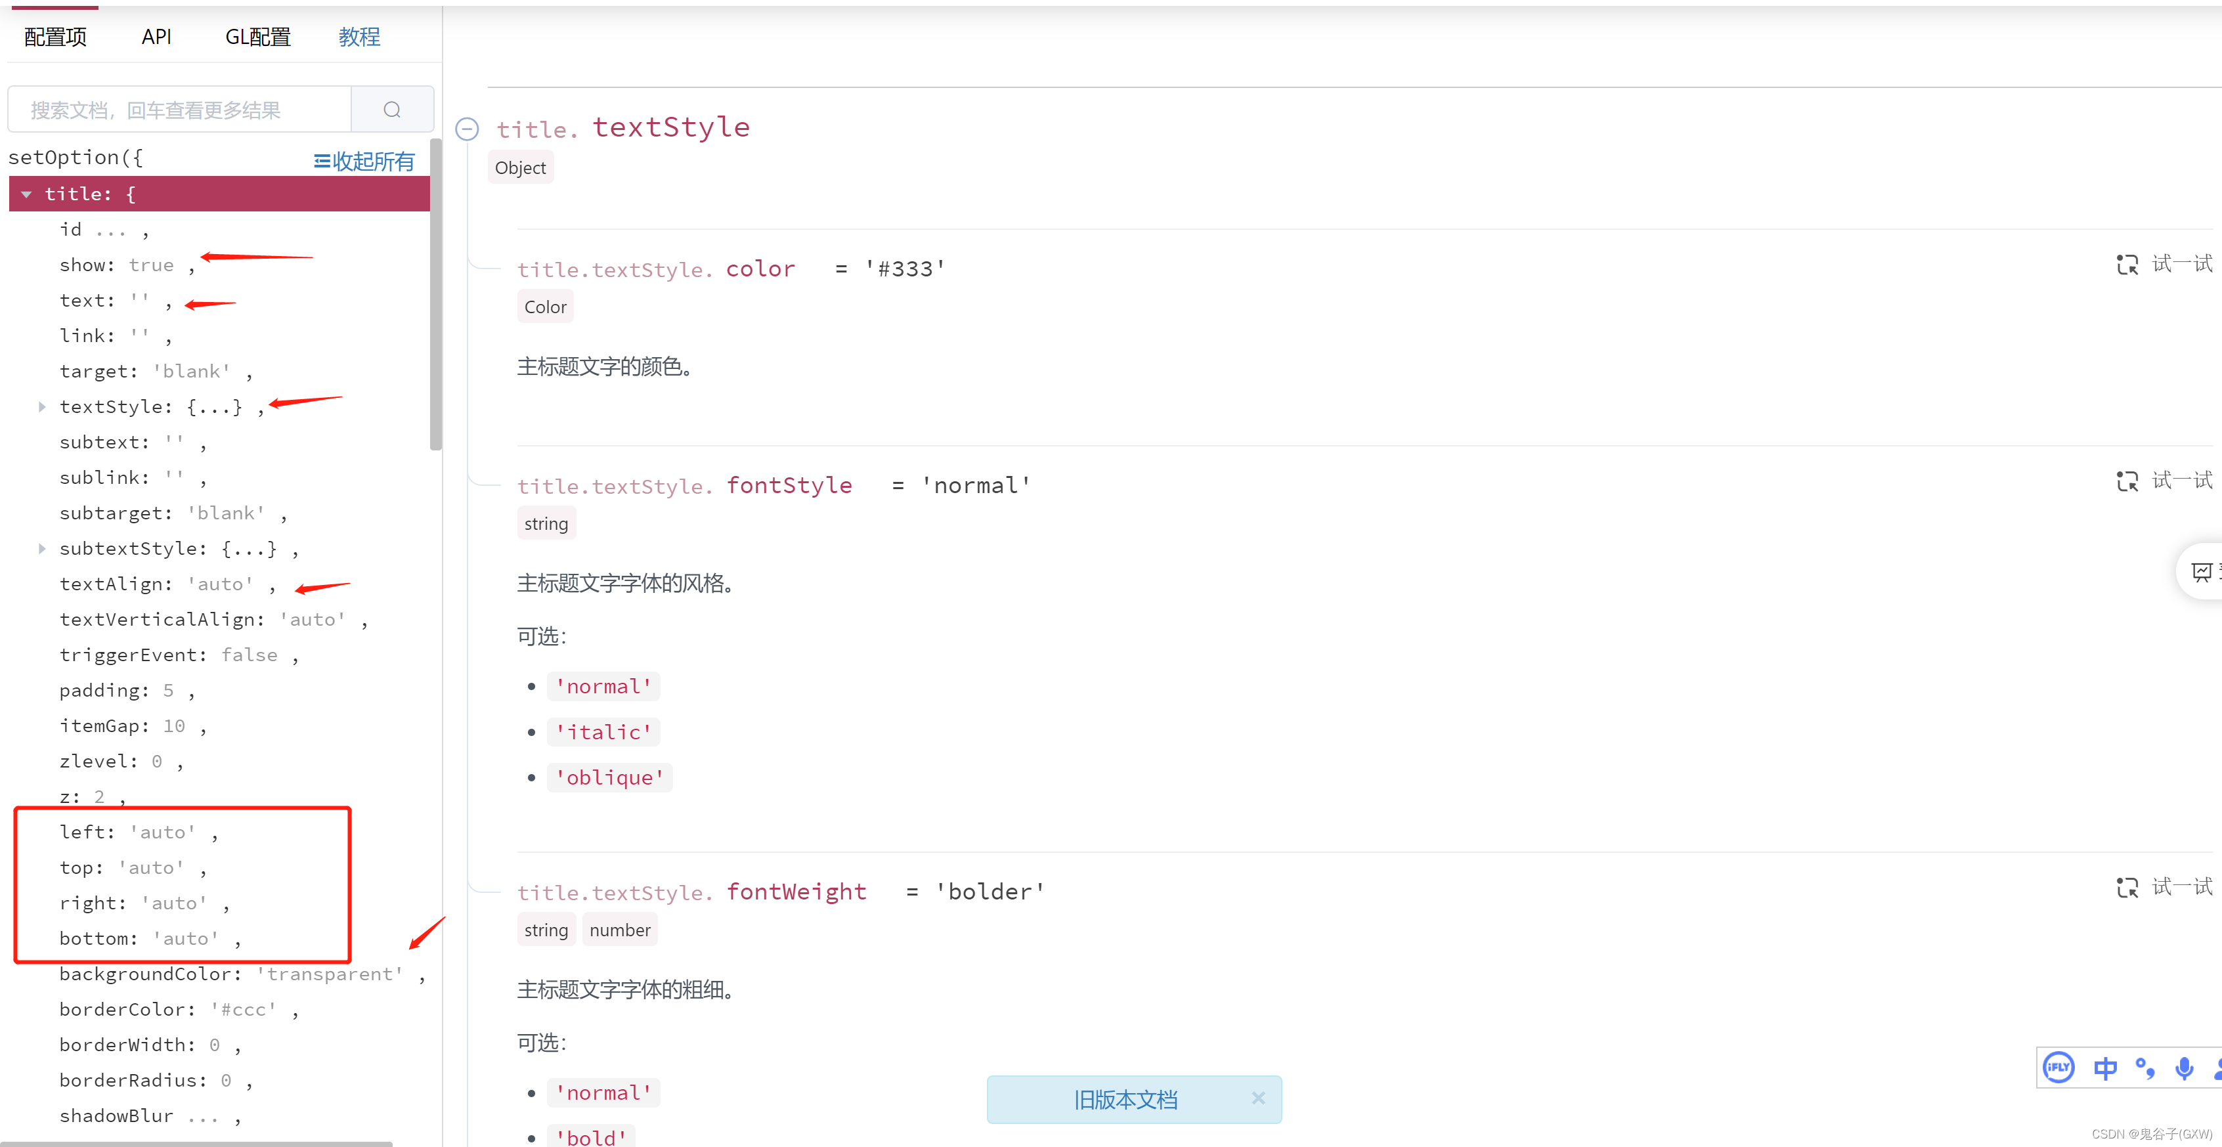Open the 教程 tab
The height and width of the screenshot is (1147, 2222).
pos(359,36)
